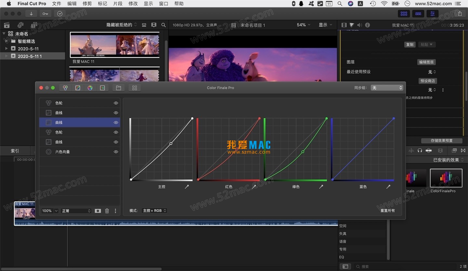468x271 pixels.
Task: Open the titles and generators sidebar icon
Action: [x=34, y=25]
